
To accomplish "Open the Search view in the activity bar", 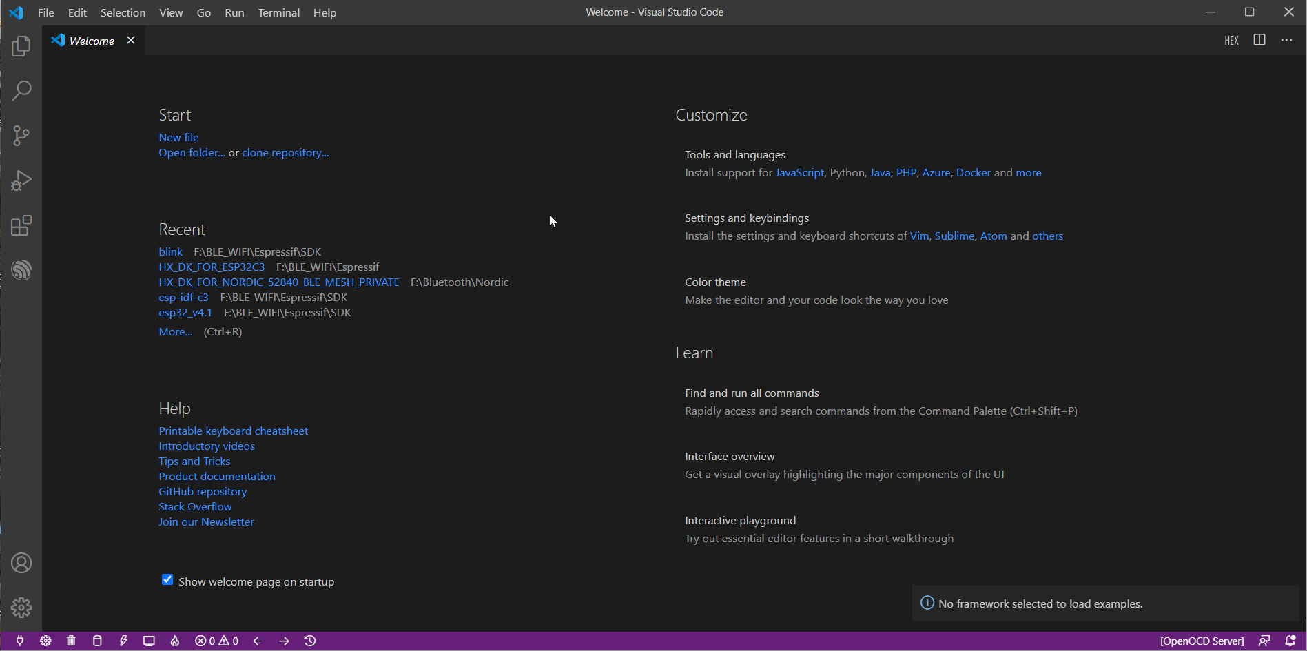I will [21, 91].
